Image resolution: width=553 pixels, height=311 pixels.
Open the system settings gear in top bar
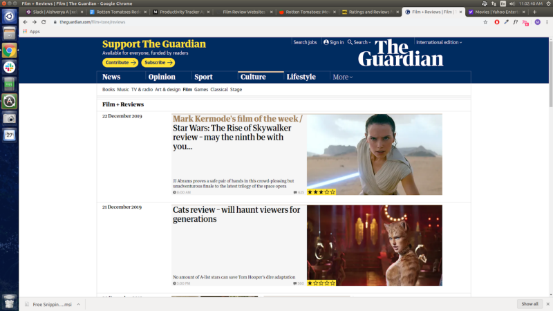tap(548, 3)
